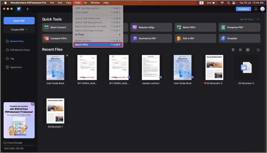The image size is (267, 153).
Task: Click the Cloud Storage icon
Action: [5, 143]
